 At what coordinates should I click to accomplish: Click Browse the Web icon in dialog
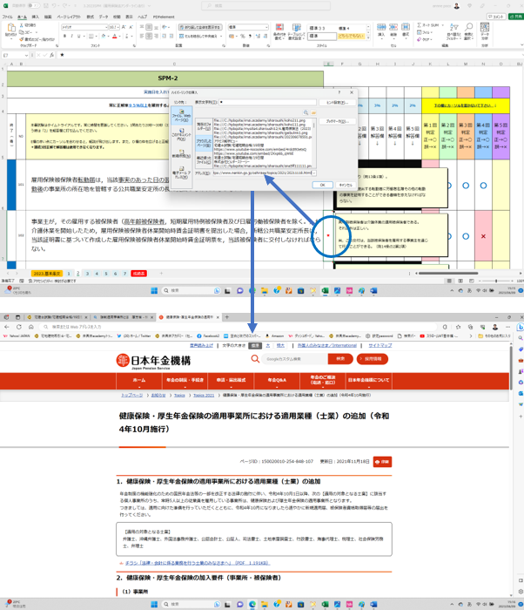tap(306, 112)
